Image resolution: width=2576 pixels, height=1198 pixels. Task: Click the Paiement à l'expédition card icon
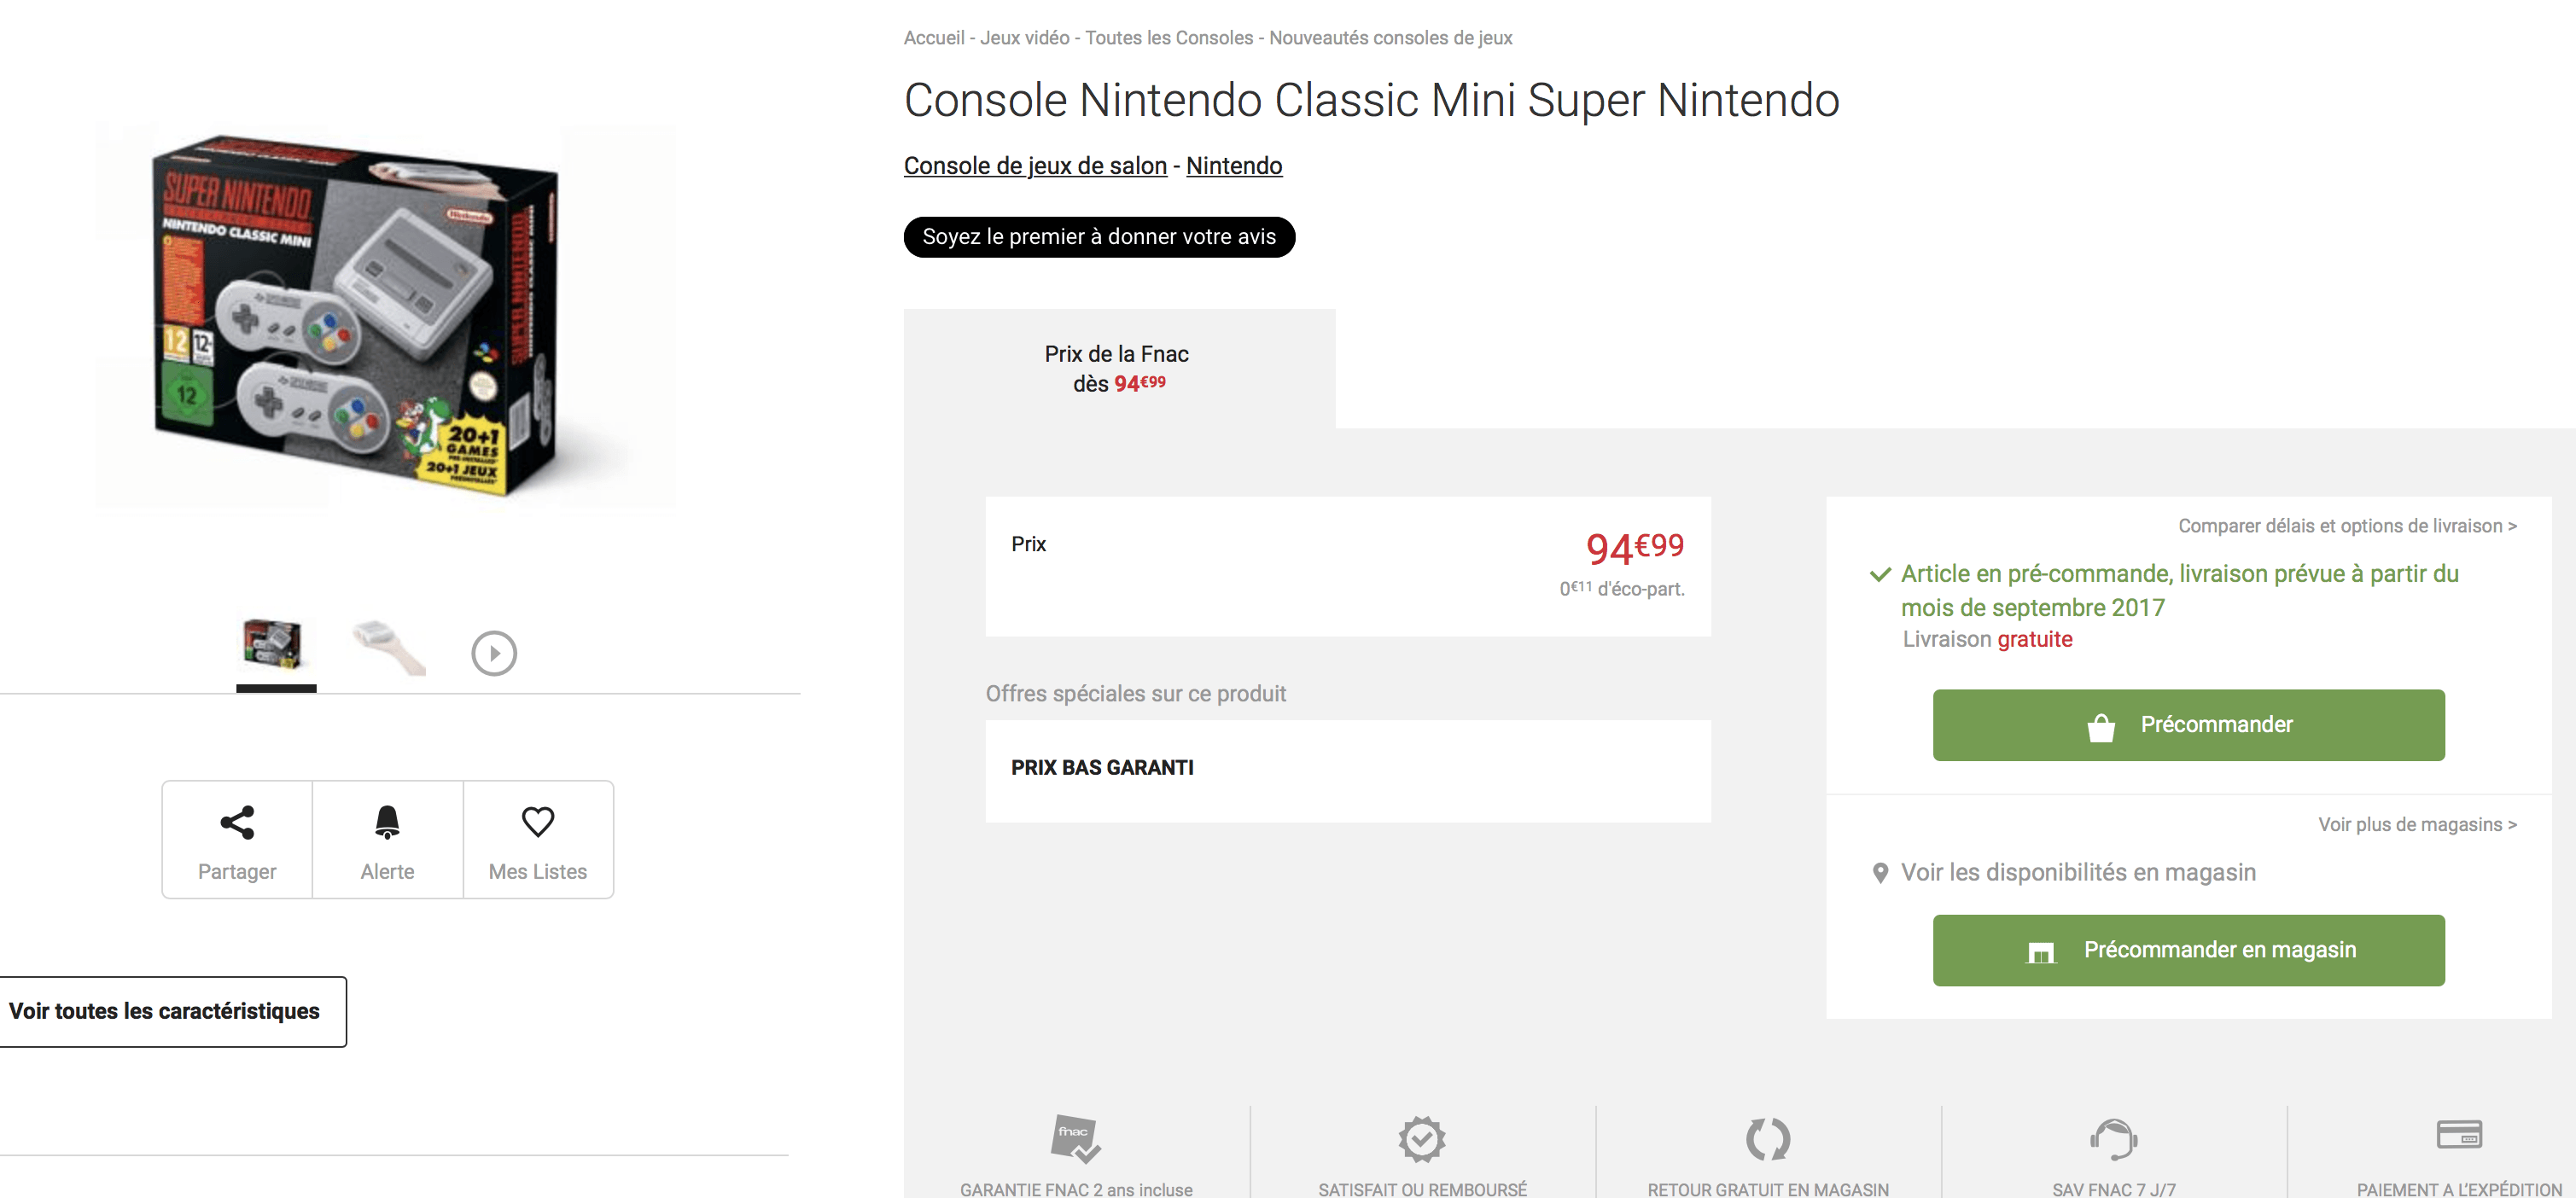coord(2459,1135)
